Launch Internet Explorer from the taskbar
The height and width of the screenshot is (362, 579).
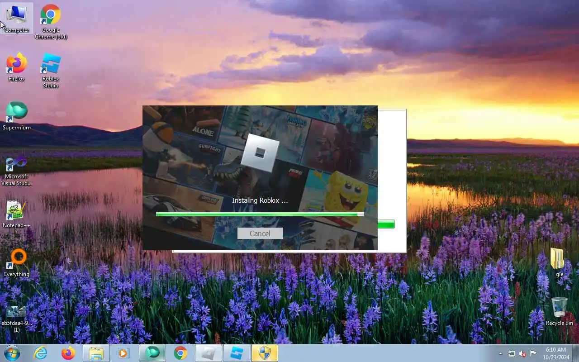[x=41, y=353]
